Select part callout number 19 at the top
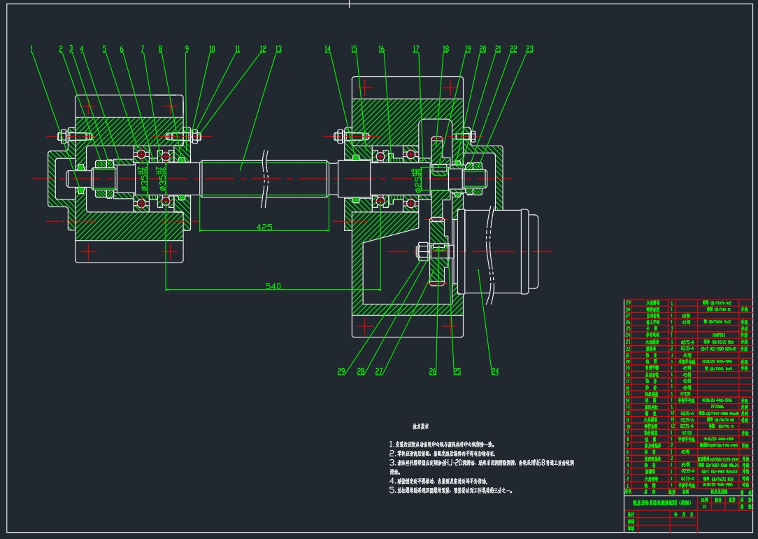 pyautogui.click(x=468, y=50)
